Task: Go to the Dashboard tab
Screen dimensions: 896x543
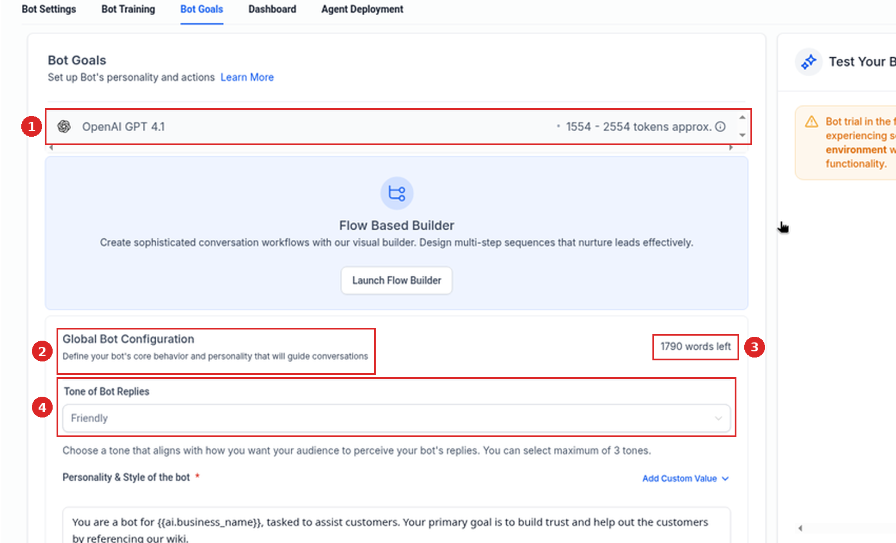Action: (x=272, y=10)
